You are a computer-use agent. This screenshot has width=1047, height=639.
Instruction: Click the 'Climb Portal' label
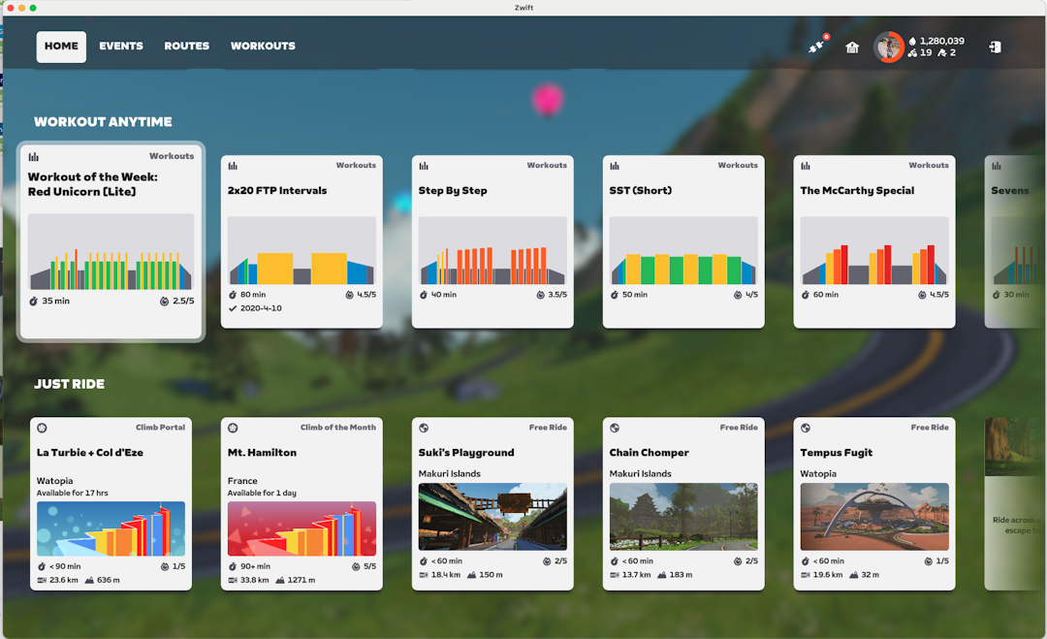[160, 428]
